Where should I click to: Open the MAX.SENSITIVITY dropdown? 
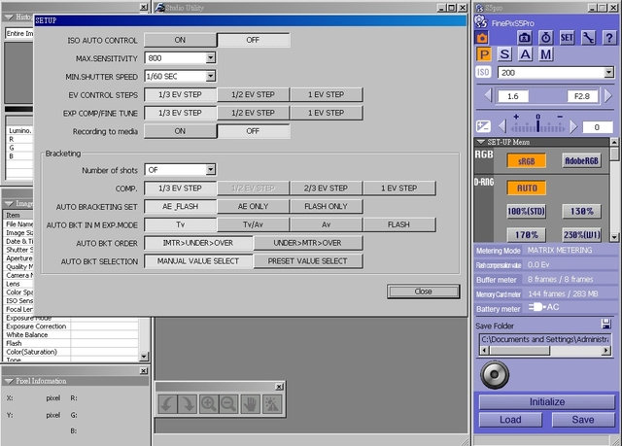coord(211,58)
